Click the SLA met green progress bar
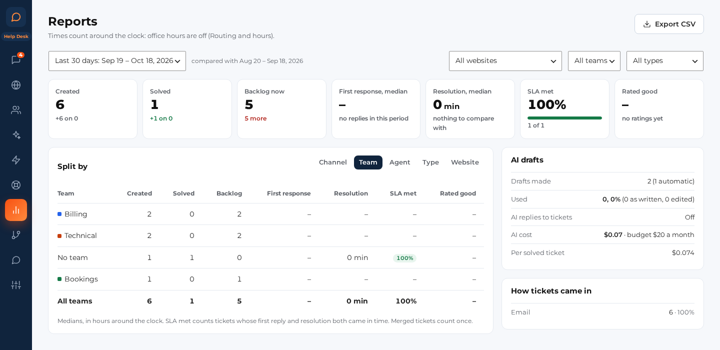The image size is (720, 350). [x=564, y=118]
